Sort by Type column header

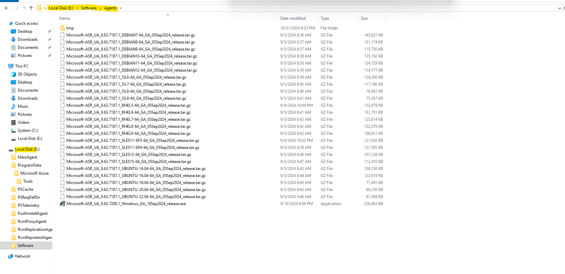(x=325, y=18)
